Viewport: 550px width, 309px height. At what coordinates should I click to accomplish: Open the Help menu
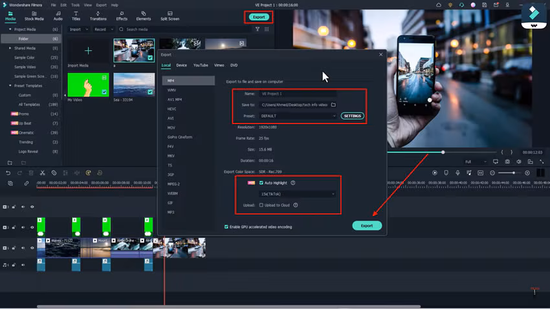[x=115, y=5]
